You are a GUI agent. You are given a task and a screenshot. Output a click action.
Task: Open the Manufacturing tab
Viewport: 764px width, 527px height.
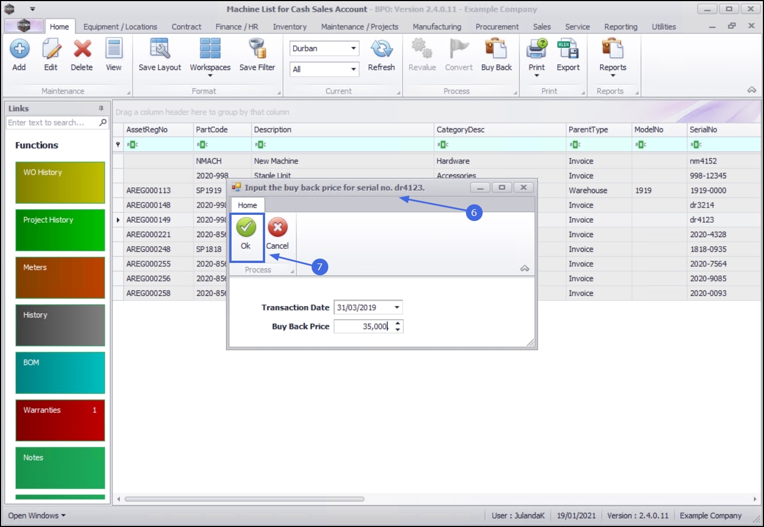[437, 26]
